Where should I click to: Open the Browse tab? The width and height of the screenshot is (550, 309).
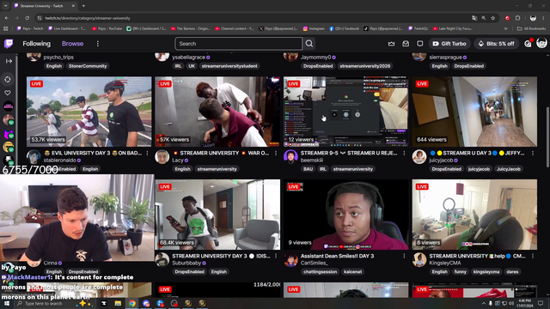point(72,44)
